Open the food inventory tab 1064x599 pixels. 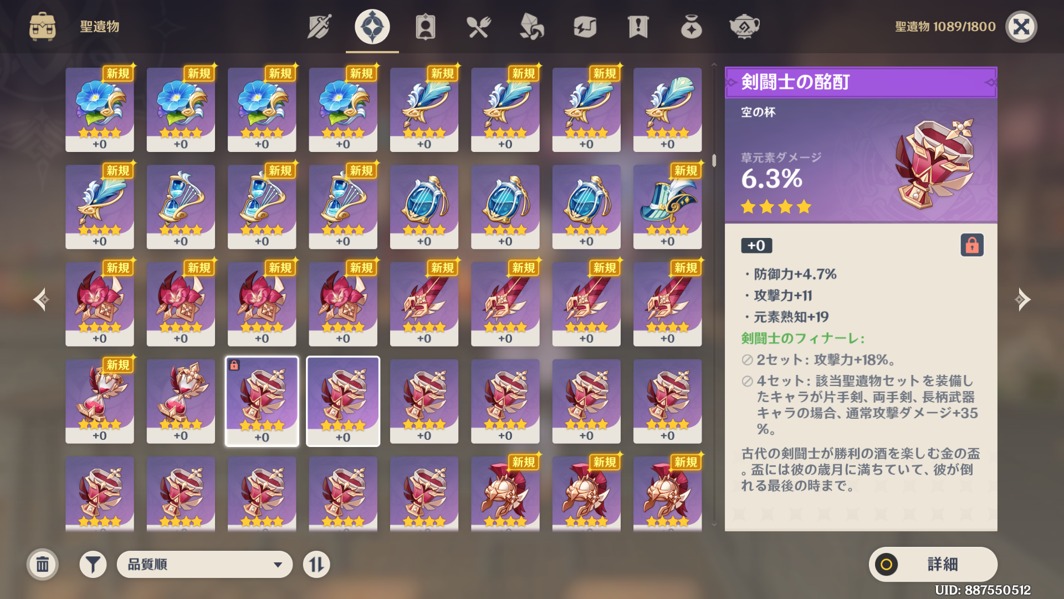[x=478, y=27]
